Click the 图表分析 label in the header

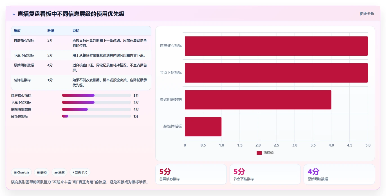pos(367,13)
